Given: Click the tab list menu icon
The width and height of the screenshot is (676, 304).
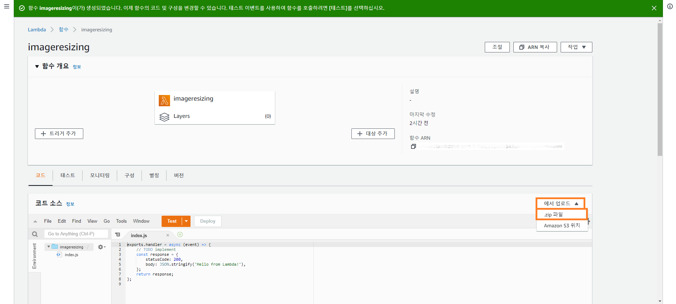Looking at the screenshot, I should (x=117, y=235).
